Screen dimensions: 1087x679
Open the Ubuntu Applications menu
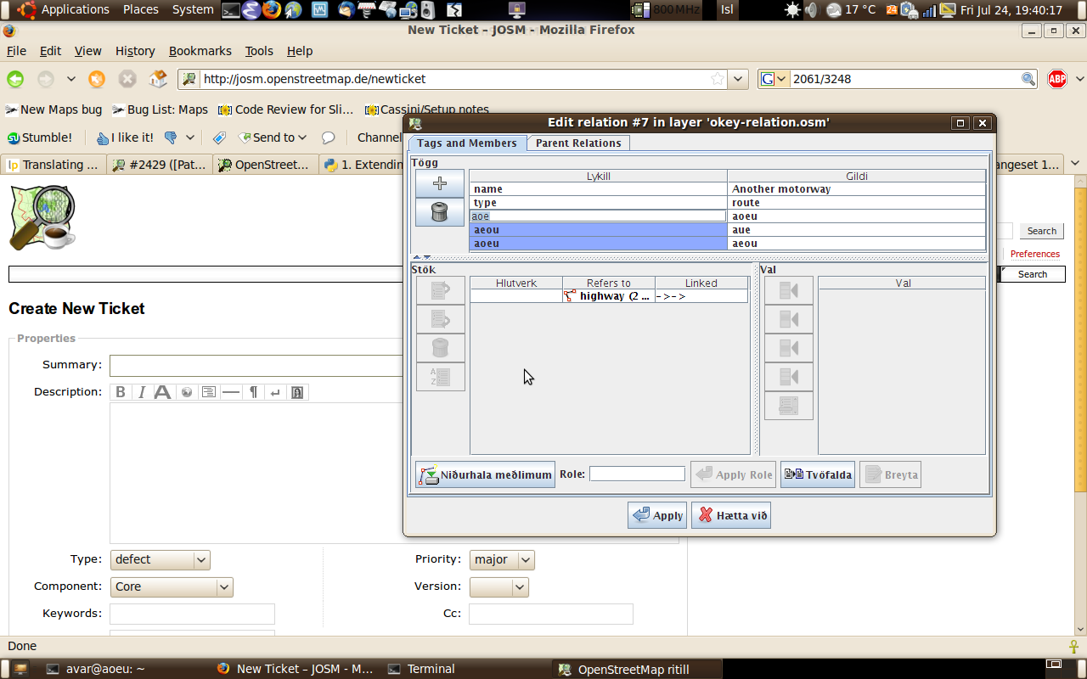[75, 9]
